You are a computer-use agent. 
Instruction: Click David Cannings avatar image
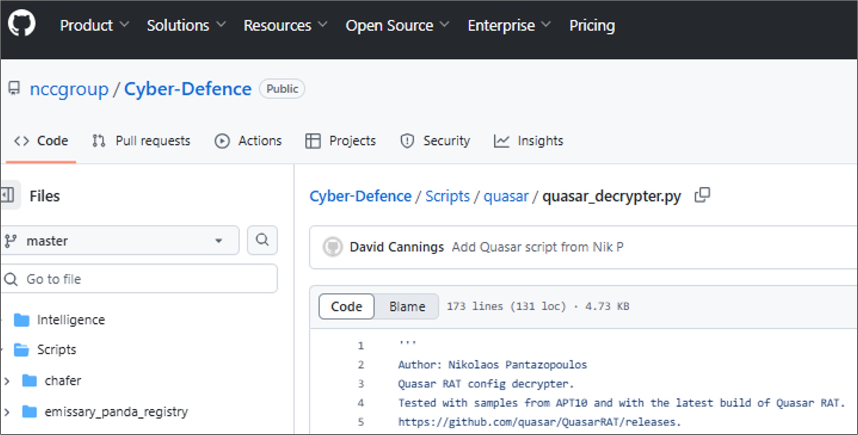[x=333, y=247]
